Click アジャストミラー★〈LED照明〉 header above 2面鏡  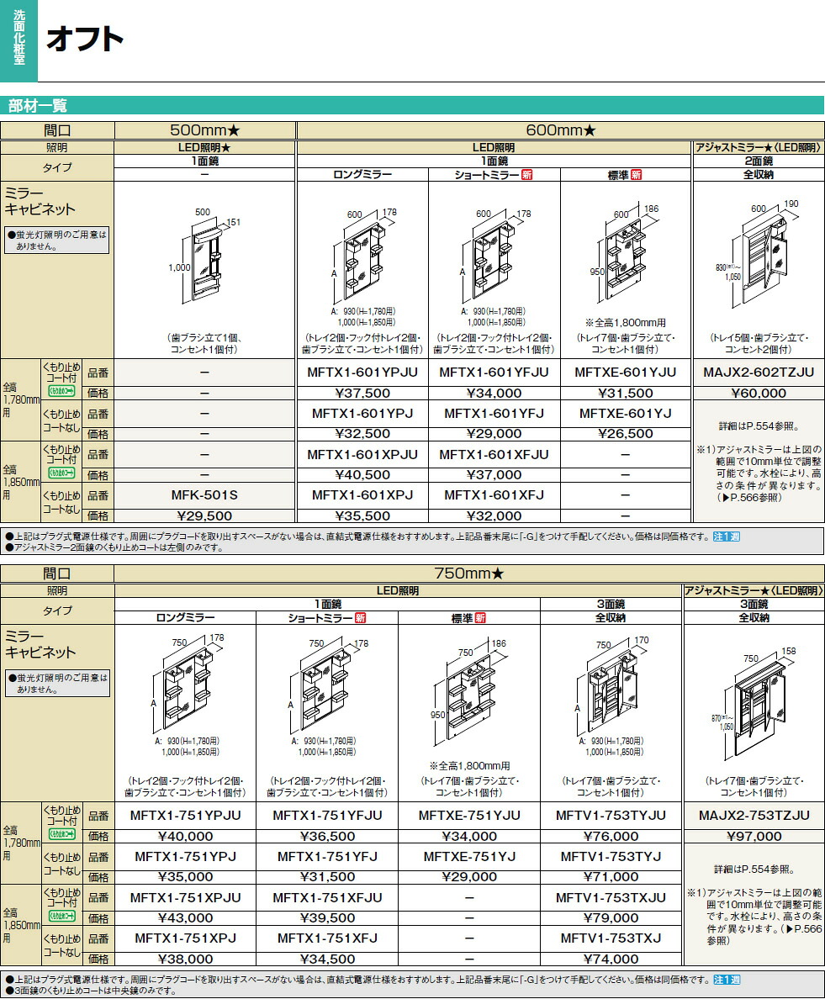click(x=758, y=147)
